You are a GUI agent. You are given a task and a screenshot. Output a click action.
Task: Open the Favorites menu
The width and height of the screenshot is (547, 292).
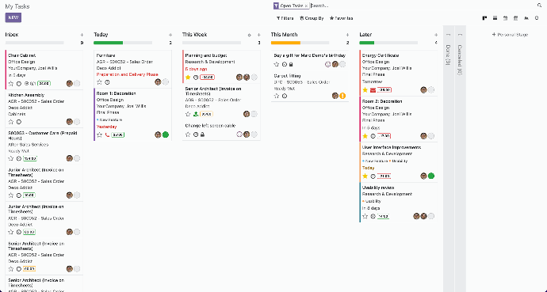341,18
